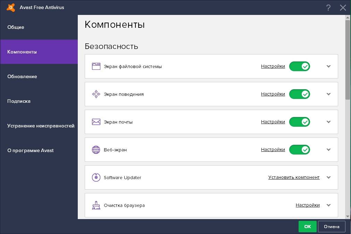Click the File System Shield window icon
351x234 pixels.
click(x=96, y=66)
